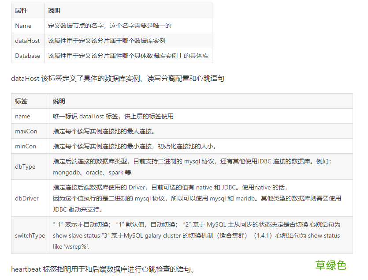Click the mongodb text in dbType description
The width and height of the screenshot is (368, 280).
click(64, 172)
